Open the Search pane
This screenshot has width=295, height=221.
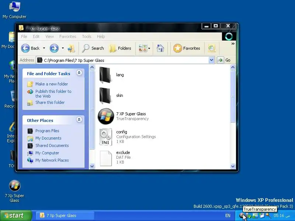pyautogui.click(x=93, y=48)
